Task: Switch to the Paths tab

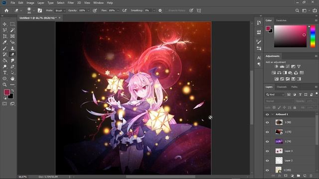Action: click(x=294, y=87)
